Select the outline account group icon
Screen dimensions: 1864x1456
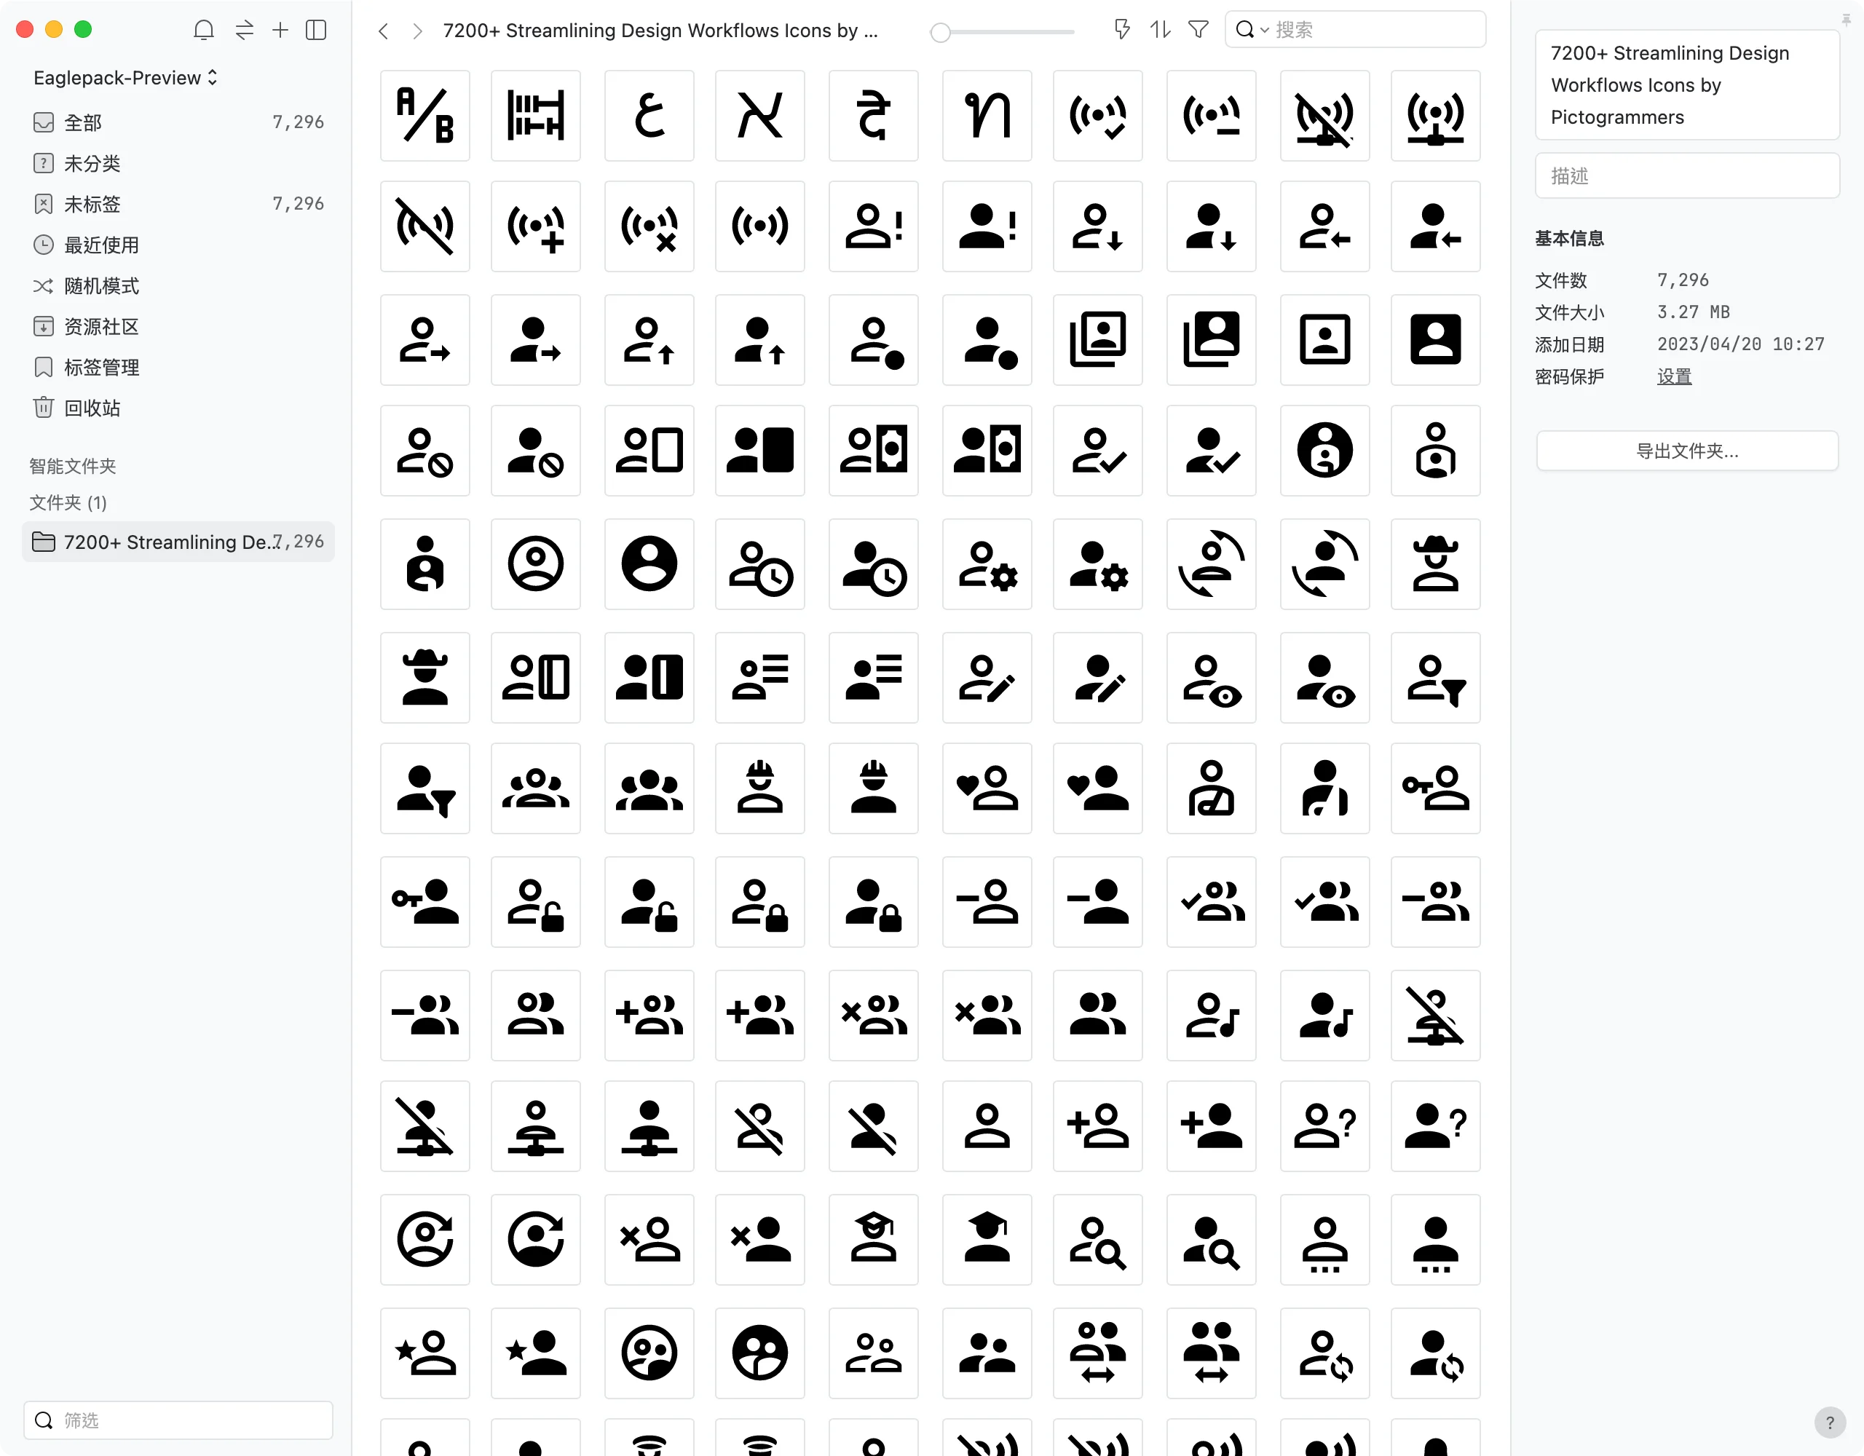pos(536,788)
